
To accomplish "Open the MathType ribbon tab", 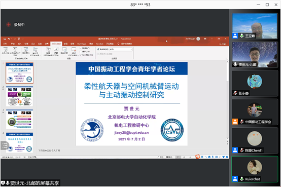I will 82,44.
